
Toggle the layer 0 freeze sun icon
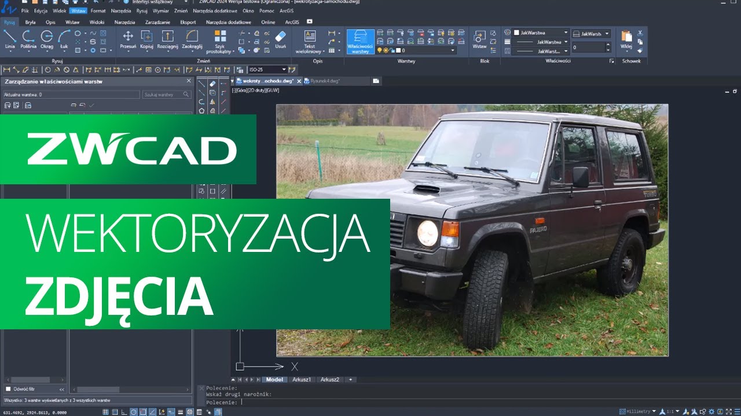pyautogui.click(x=386, y=50)
